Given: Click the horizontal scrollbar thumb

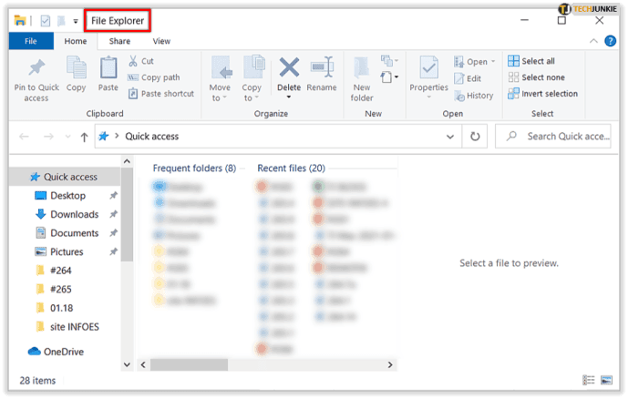Looking at the screenshot, I should [189, 364].
